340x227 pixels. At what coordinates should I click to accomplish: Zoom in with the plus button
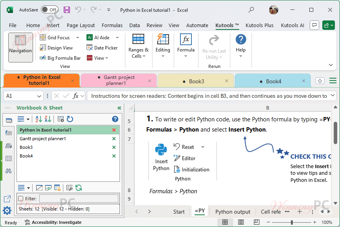[x=314, y=222]
